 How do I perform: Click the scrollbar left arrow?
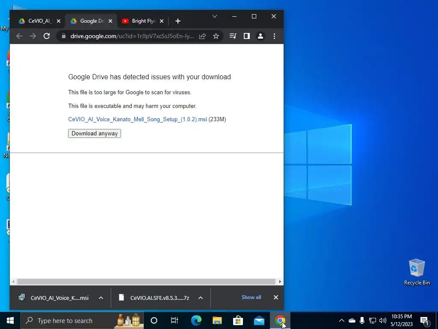tap(13, 282)
